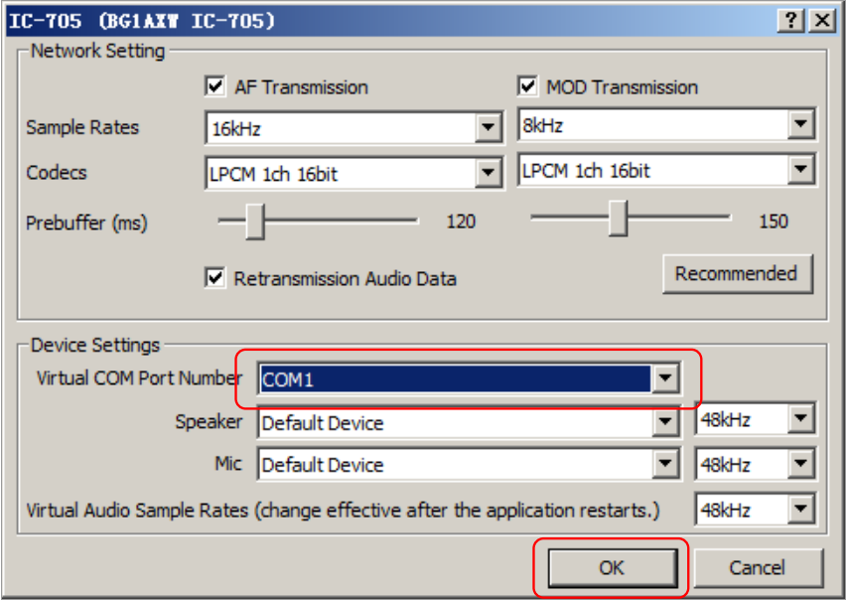Open Speaker Default Device dropdown
Screen dimensions: 847x600
469,422
